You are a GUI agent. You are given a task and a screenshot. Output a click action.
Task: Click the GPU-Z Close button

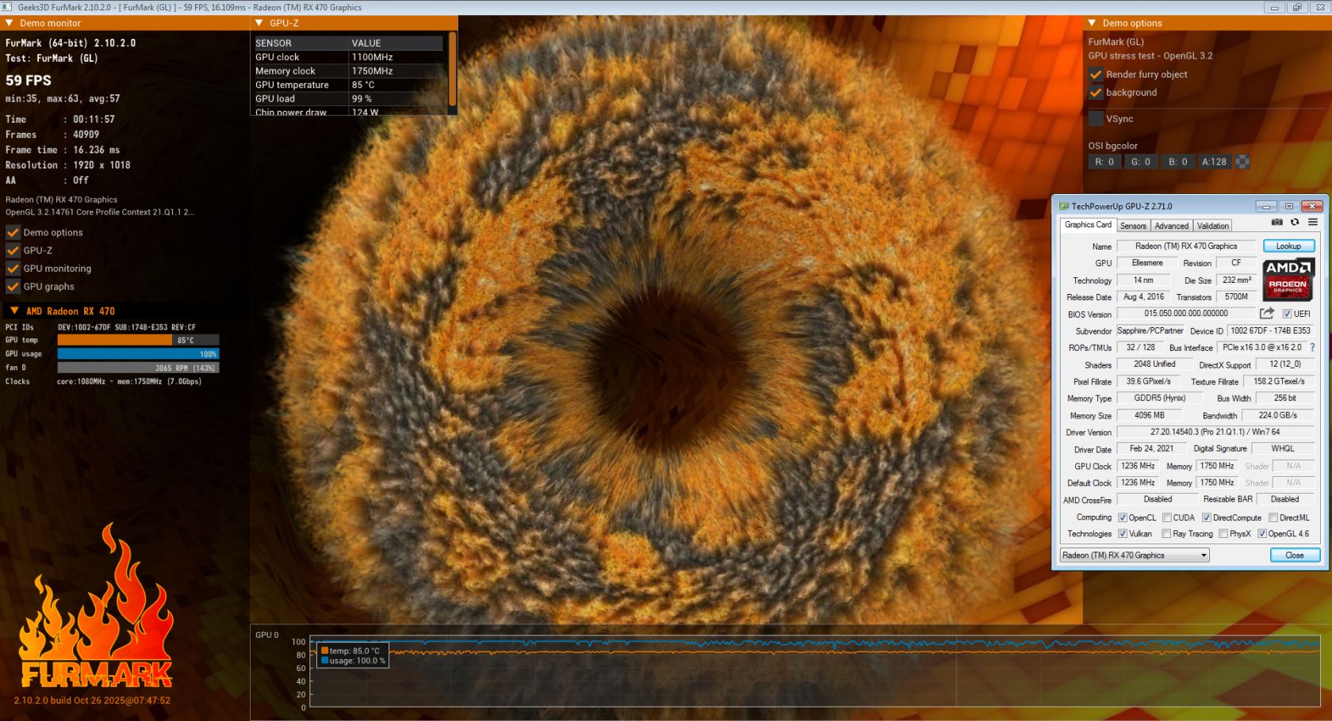tap(1294, 555)
